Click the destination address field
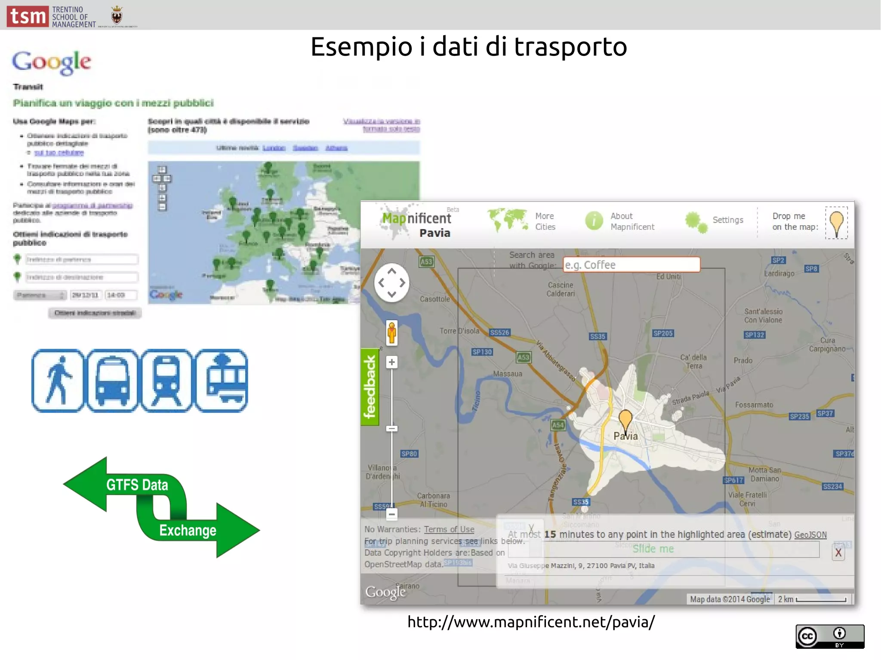Image resolution: width=881 pixels, height=660 pixels. (81, 277)
